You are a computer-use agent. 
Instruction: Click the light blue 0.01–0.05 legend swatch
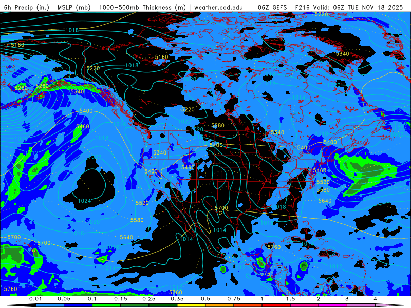coord(50,305)
